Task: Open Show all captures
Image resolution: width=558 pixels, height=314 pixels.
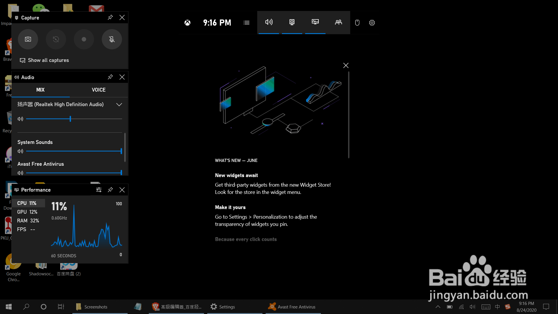Action: pyautogui.click(x=44, y=60)
